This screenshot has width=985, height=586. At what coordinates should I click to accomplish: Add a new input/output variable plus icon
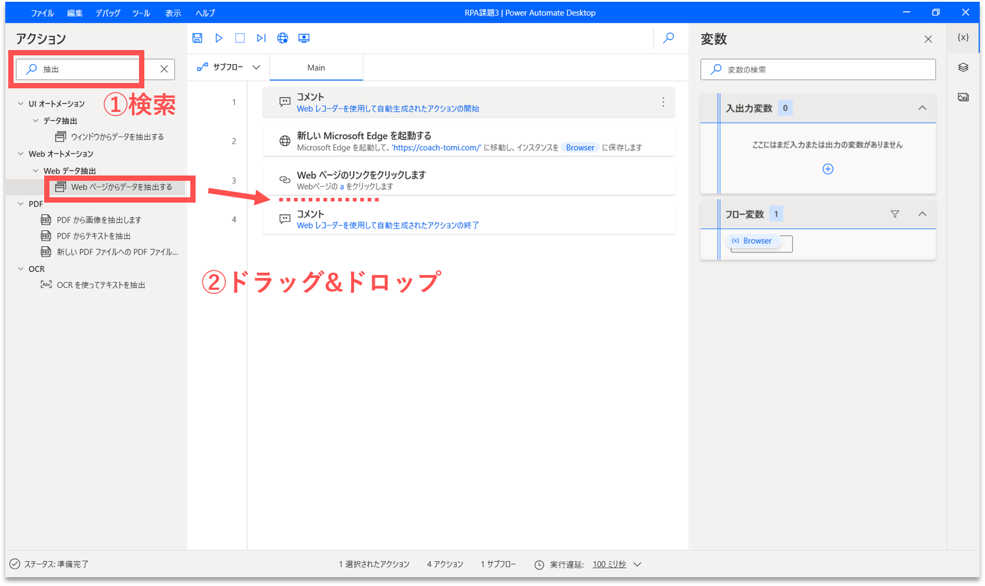828,169
